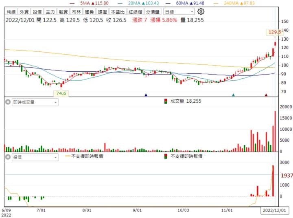This screenshot has width=293, height=218.
Task: Open the 分價量 view
Action: coord(153,12)
